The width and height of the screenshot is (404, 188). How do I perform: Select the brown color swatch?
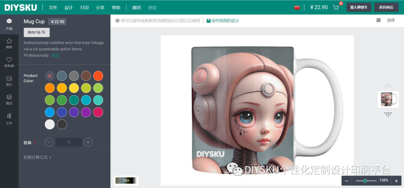tap(86, 76)
